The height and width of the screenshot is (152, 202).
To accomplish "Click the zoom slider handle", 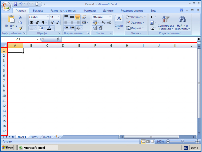I will 182,141.
